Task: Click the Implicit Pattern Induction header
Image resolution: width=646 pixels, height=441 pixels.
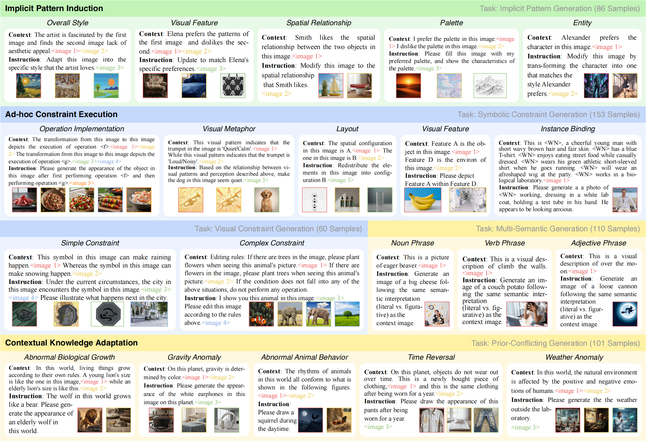Action: 54,8
